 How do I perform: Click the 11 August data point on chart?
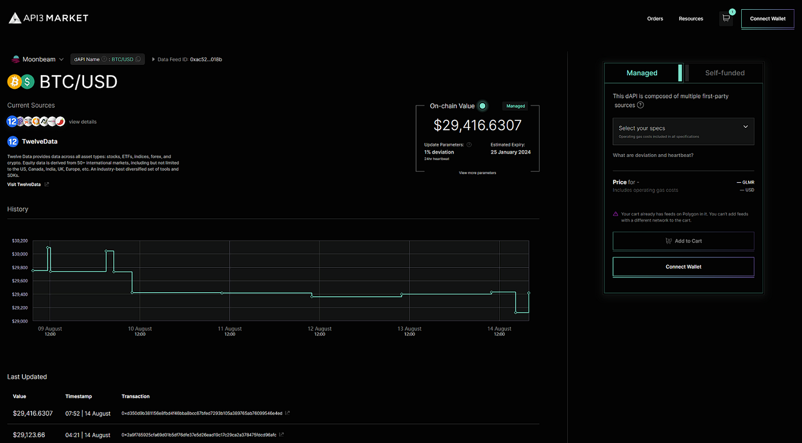pyautogui.click(x=222, y=293)
